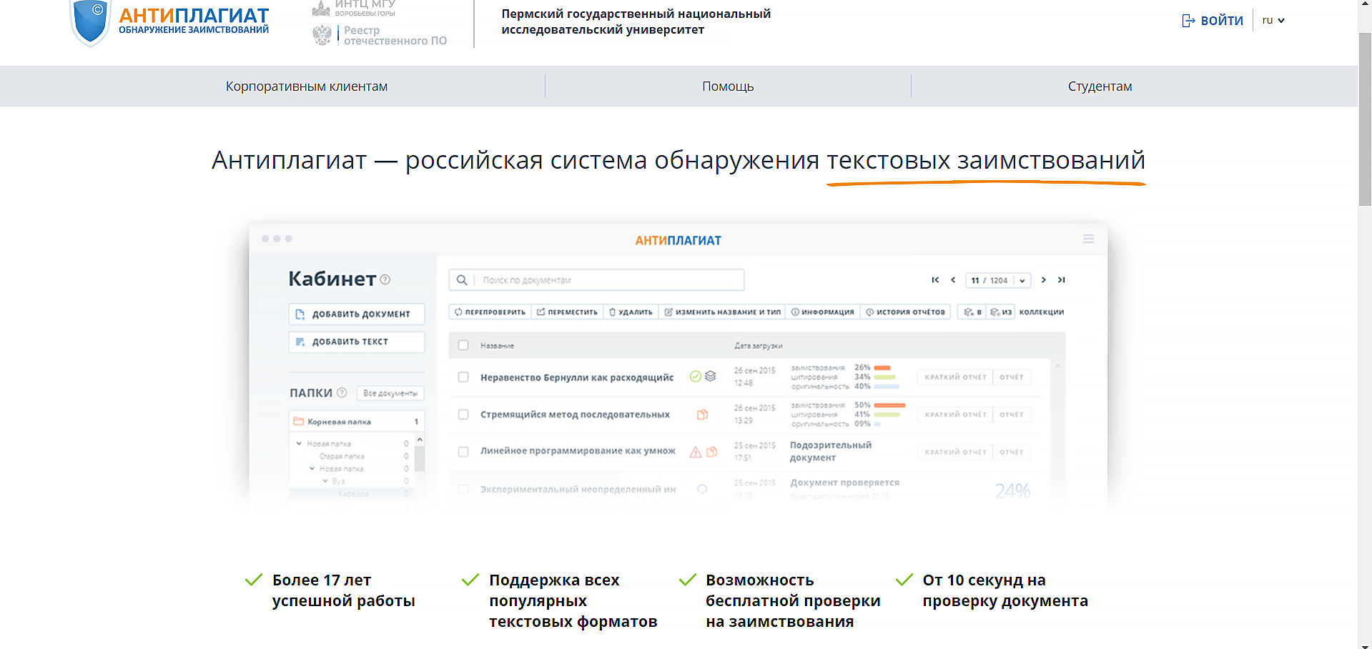Click Информация toolbar button
The height and width of the screenshot is (649, 1372).
822,312
